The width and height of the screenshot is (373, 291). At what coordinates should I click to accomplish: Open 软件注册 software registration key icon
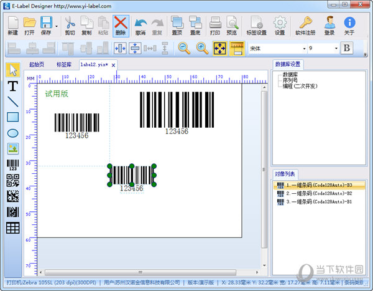coord(305,26)
